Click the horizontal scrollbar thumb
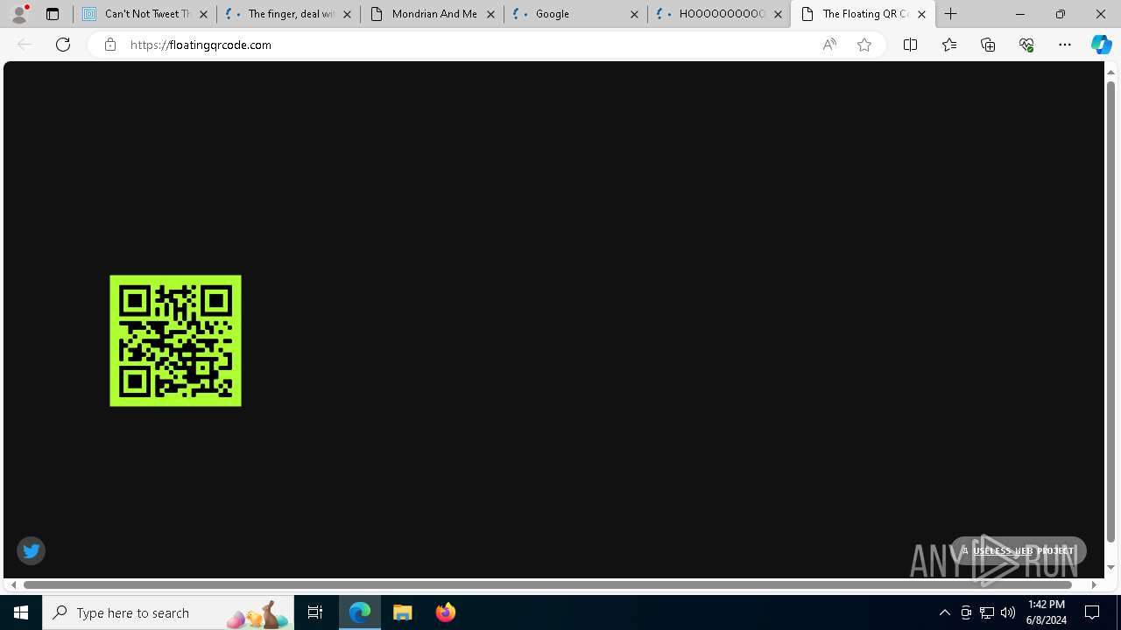This screenshot has height=630, width=1121. [548, 584]
